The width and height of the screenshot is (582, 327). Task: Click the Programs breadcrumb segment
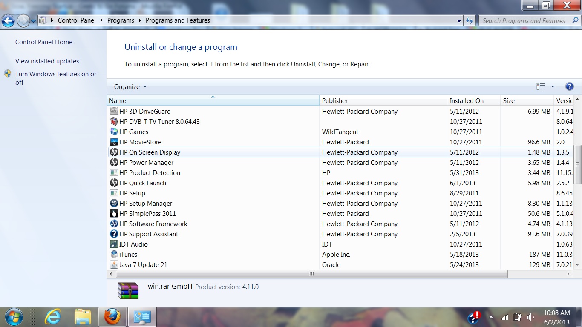tap(121, 20)
